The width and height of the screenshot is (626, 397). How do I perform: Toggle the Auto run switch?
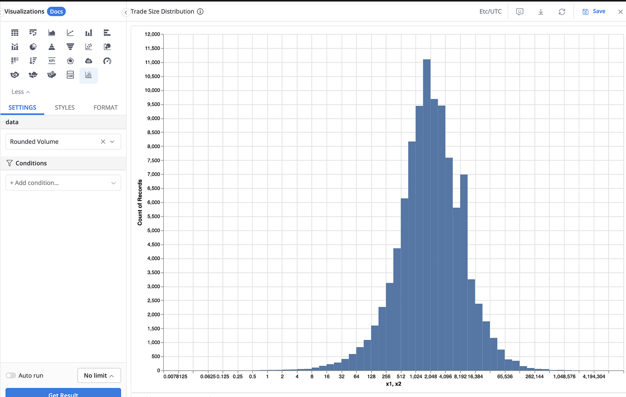11,376
